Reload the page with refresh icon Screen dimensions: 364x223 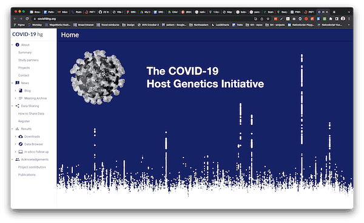[x=27, y=19]
